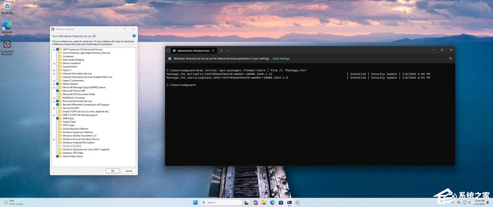Select the Administrator: Windows PowerShell tab
493x207 pixels.
(194, 50)
